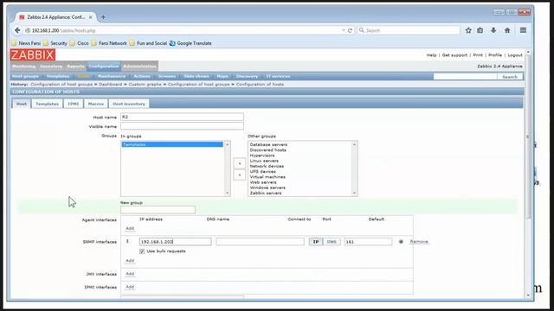Go to browser home icon
The image size is (554, 311).
[507, 31]
